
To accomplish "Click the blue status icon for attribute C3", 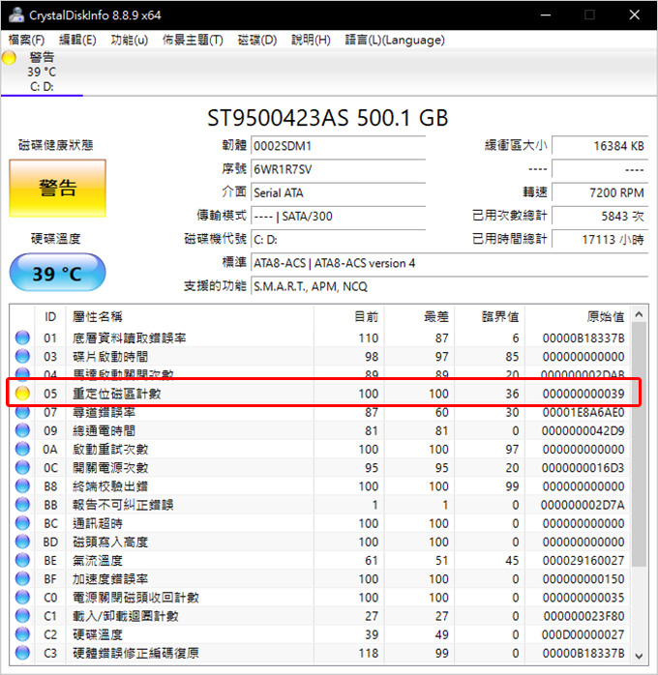I will [x=22, y=652].
